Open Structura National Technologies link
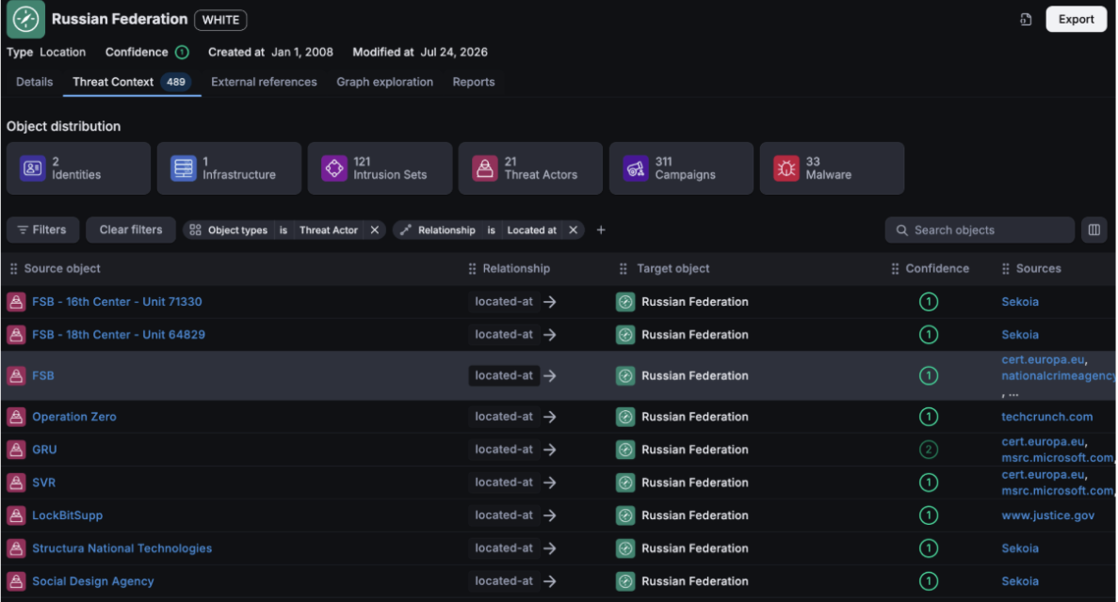 [x=122, y=548]
